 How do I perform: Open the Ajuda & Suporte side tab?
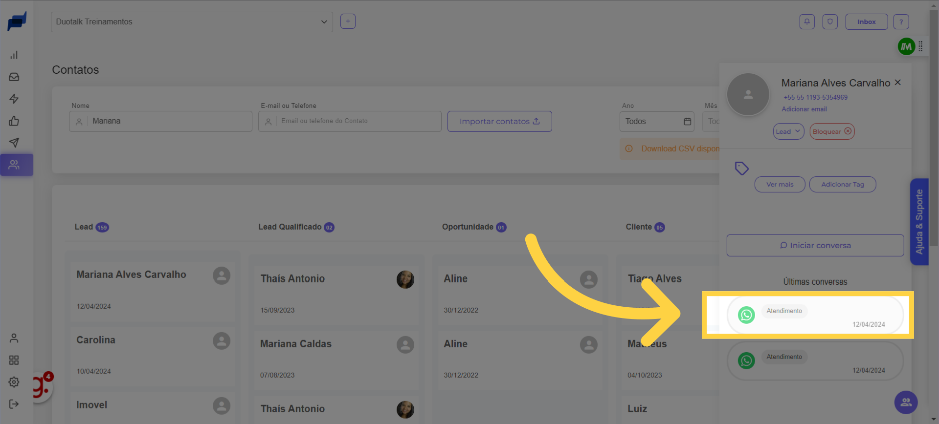[x=919, y=222]
